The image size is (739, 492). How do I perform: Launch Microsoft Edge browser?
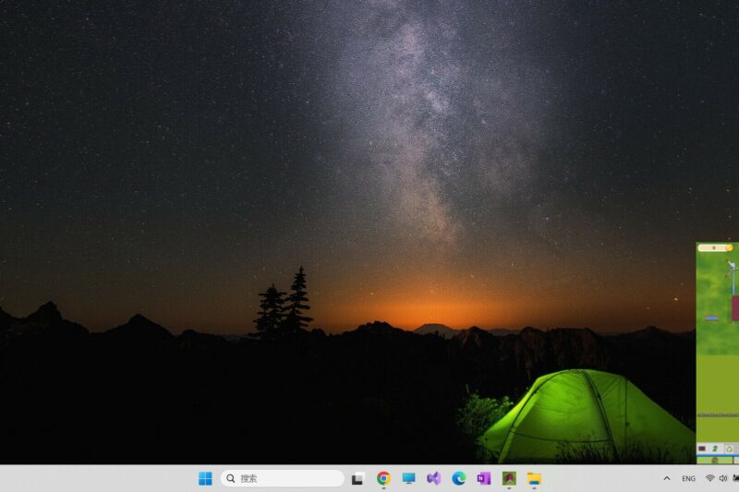click(x=458, y=478)
